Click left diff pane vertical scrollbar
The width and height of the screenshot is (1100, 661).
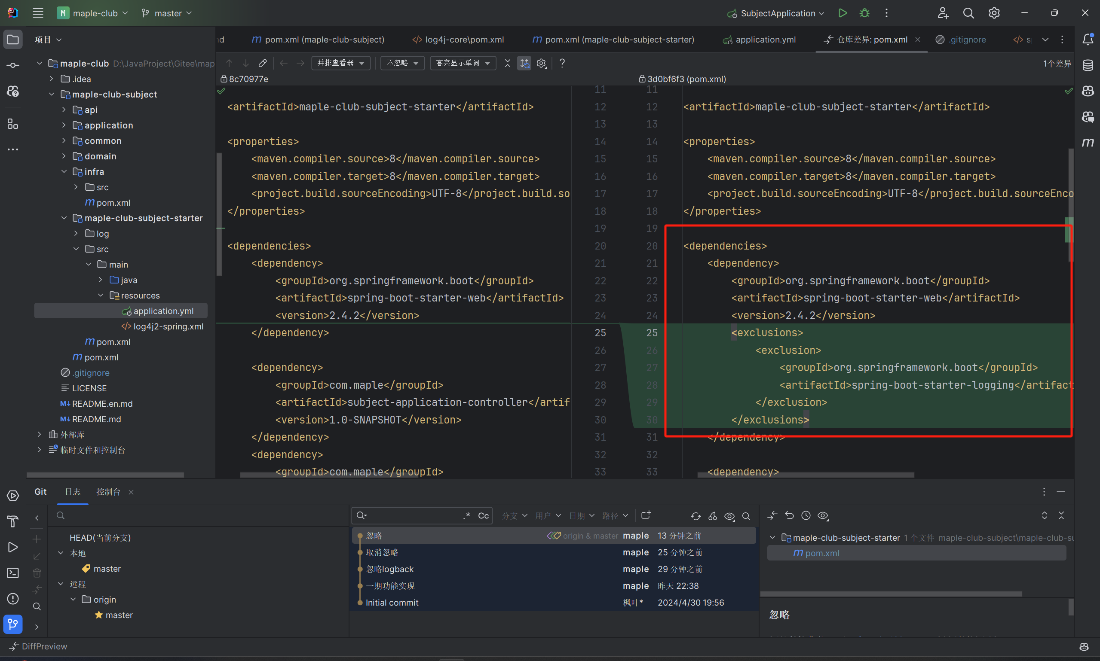point(219,214)
